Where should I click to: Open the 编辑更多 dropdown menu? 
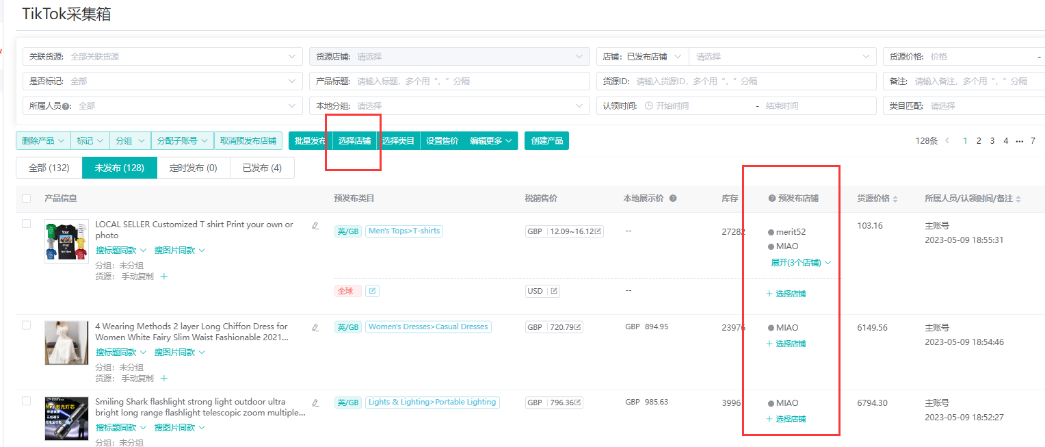pos(490,141)
